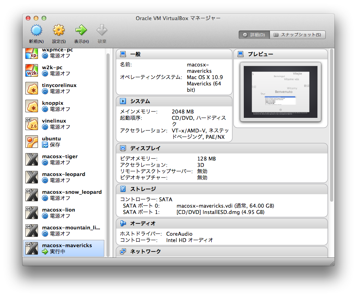The height and width of the screenshot is (297, 357).
Task: Select macosx-snow_leopard in VM list
Action: [x=72, y=192]
